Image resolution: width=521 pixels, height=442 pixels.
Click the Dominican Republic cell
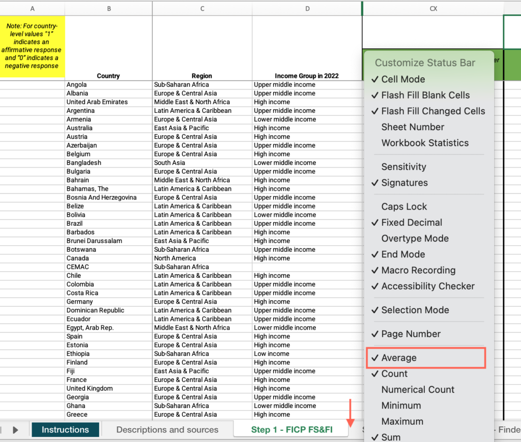[109, 310]
